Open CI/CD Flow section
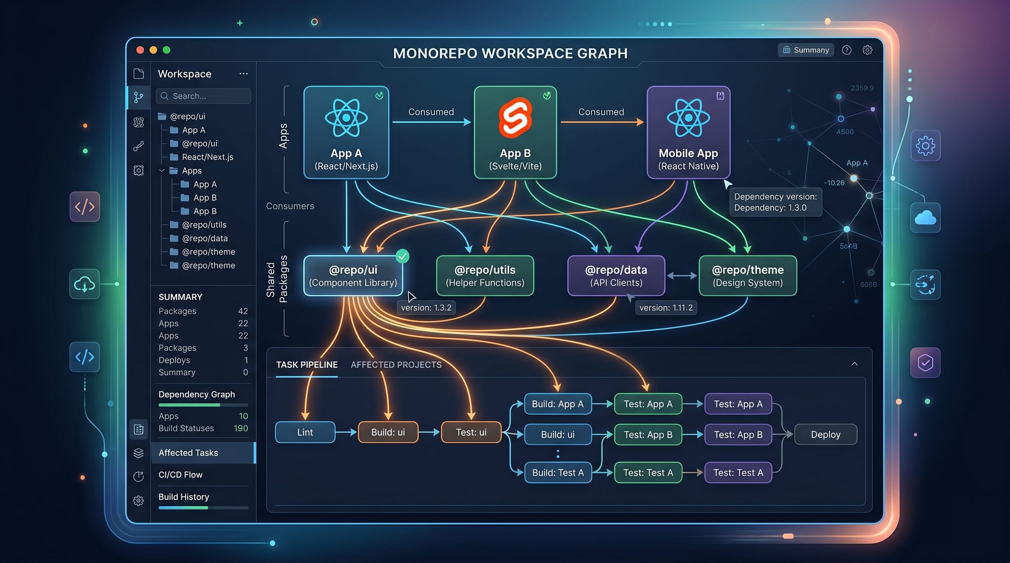The width and height of the screenshot is (1010, 563). [x=180, y=475]
